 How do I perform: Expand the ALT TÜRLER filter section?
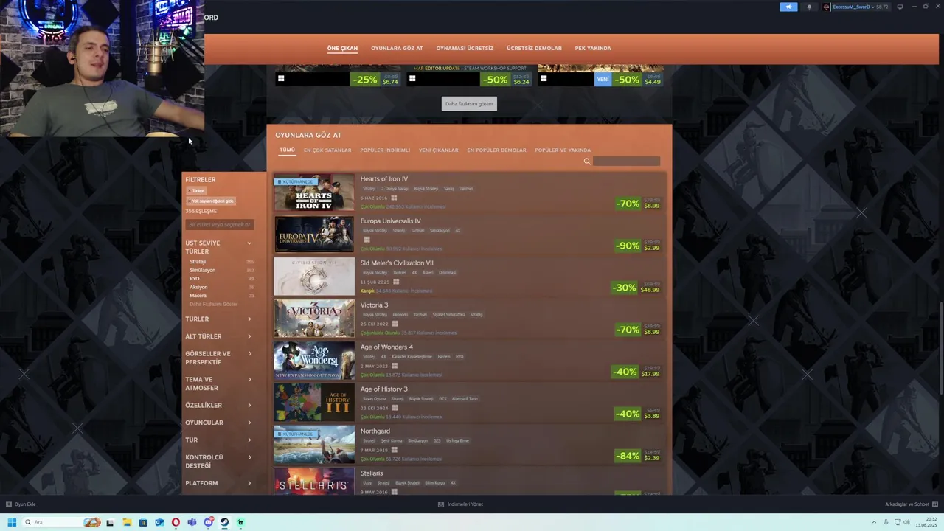pos(218,336)
